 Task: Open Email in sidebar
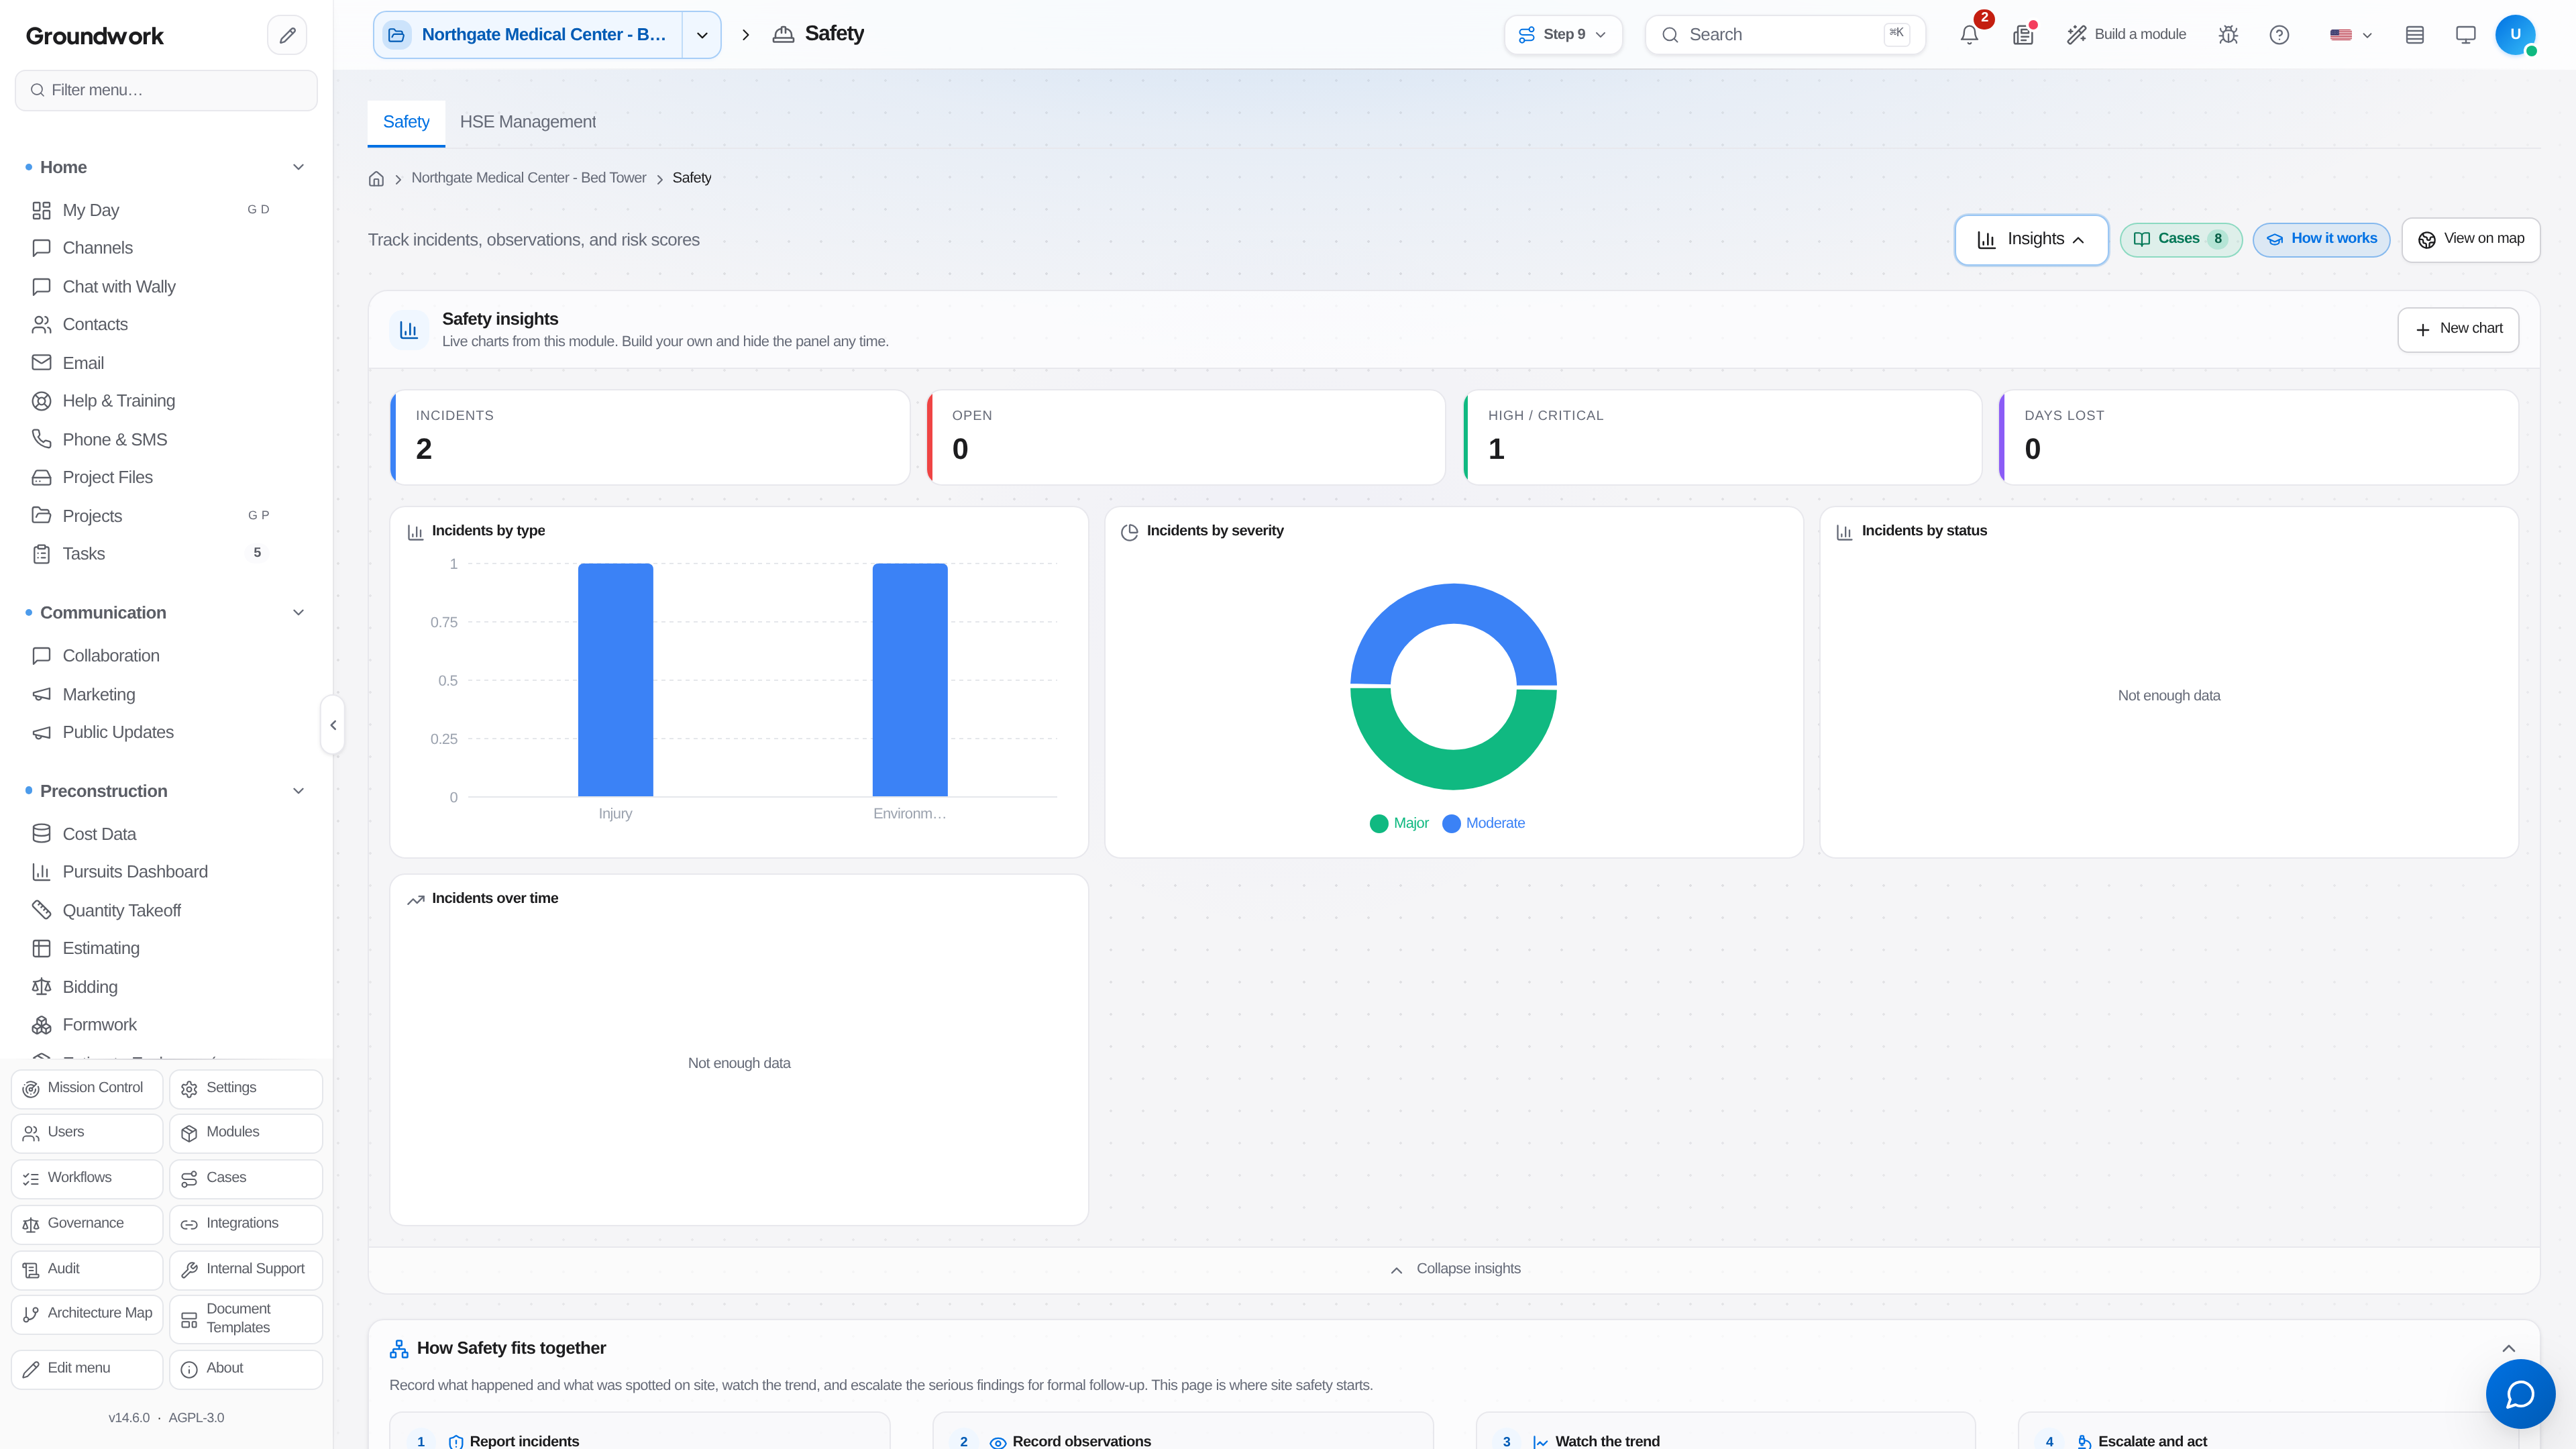150,363
